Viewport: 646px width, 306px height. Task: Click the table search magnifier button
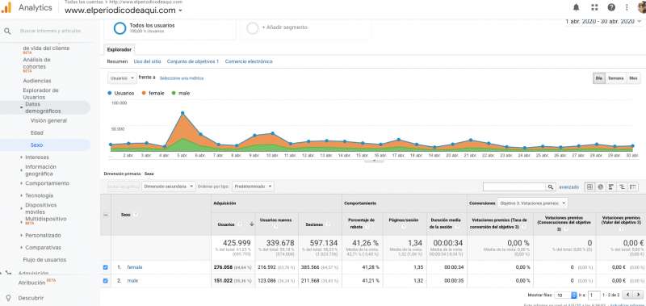point(551,187)
